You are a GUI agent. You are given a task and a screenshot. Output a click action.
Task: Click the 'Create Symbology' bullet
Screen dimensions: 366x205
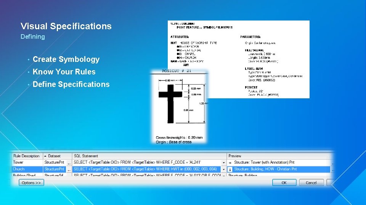(x=66, y=59)
